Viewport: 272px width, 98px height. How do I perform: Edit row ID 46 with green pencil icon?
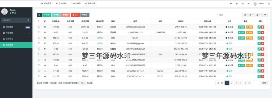point(259,76)
